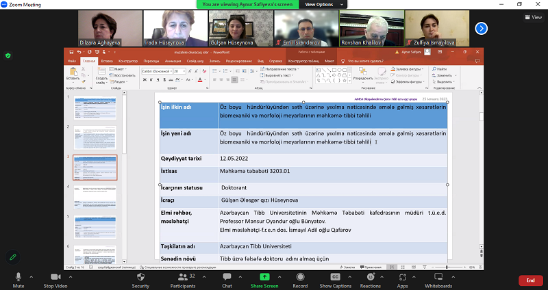Click the green Share Screen icon
Screen dimensions: 548x290
(264, 277)
